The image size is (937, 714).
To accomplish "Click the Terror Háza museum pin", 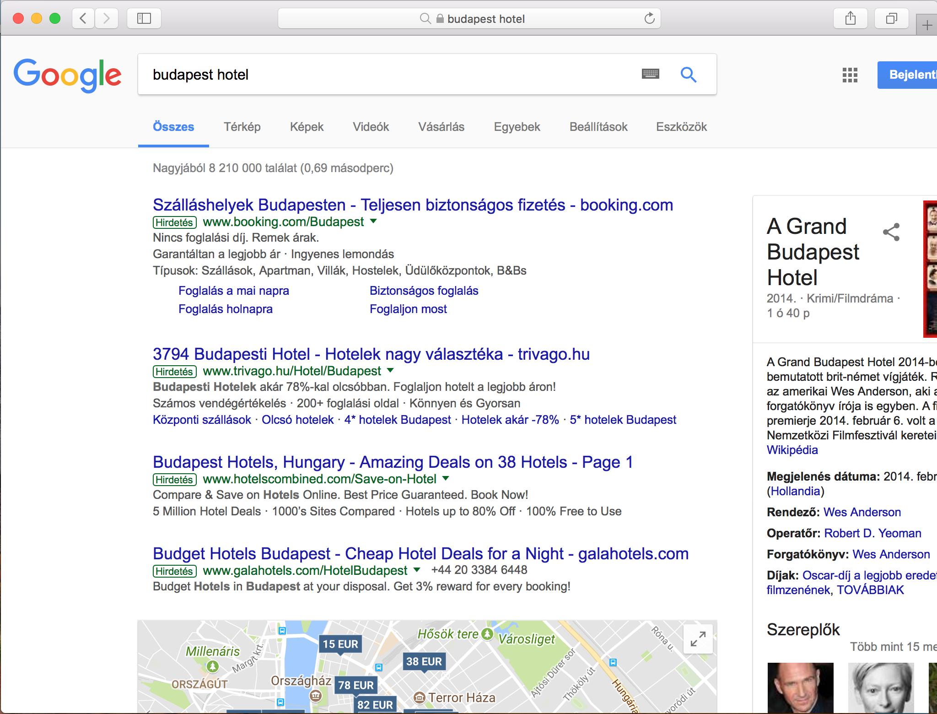I will (x=419, y=698).
